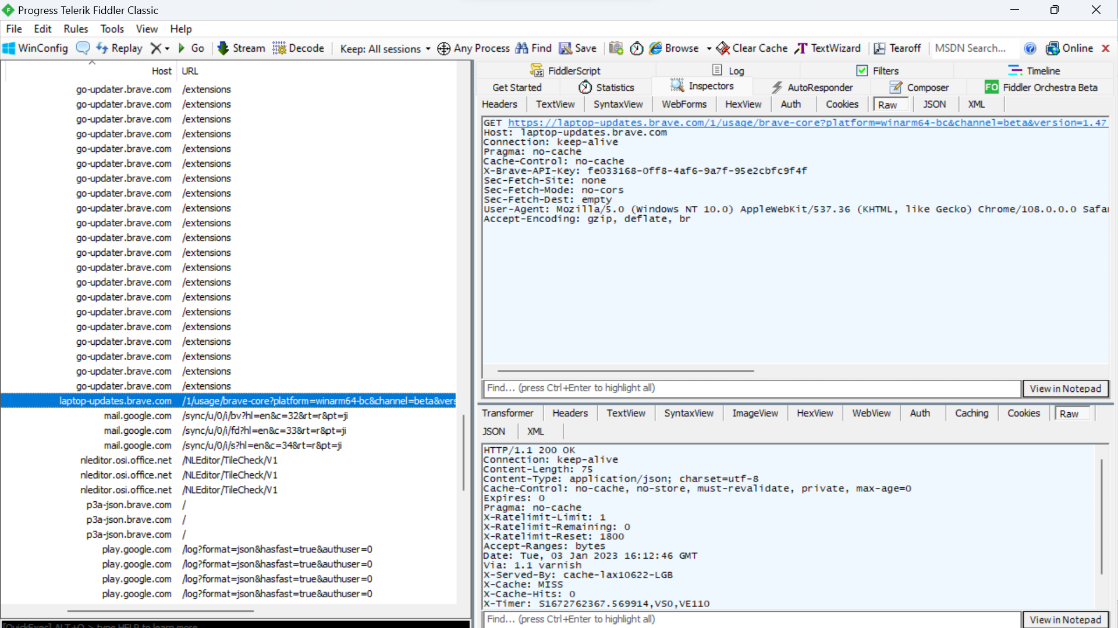Screen dimensions: 1118x628
Task: Save the captured sessions
Action: (577, 48)
